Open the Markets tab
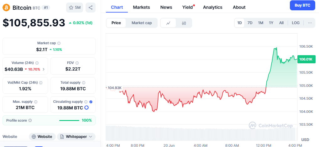The image size is (319, 147). point(141,7)
